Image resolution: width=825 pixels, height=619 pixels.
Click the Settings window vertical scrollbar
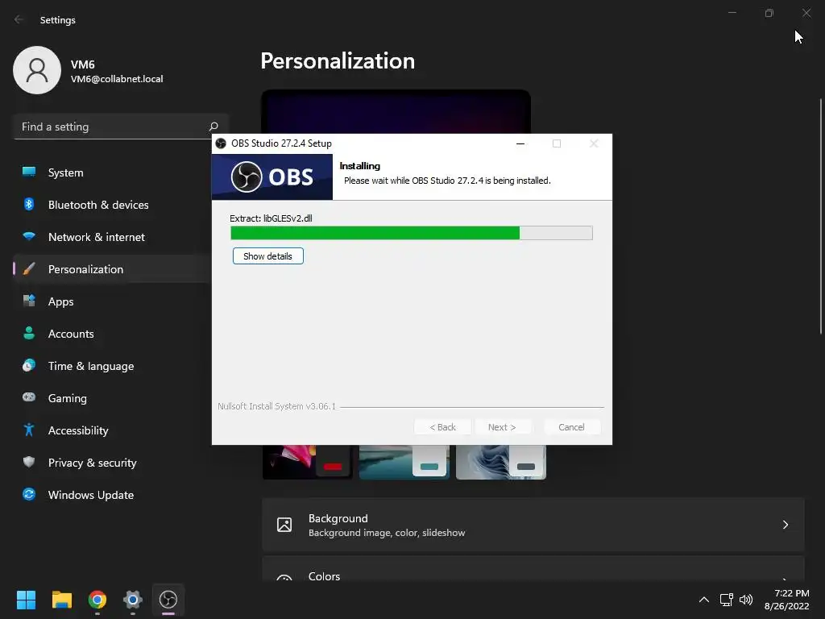coord(821,216)
